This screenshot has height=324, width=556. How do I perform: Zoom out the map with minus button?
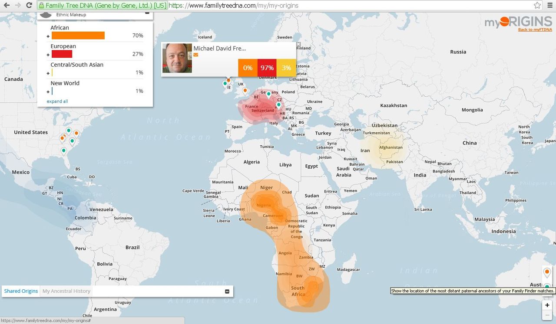(547, 315)
